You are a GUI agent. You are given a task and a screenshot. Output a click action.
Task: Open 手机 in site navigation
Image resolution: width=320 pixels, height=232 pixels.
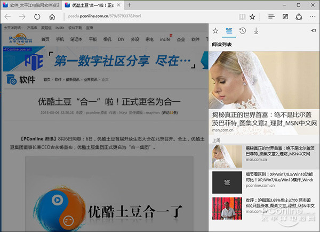60,39
